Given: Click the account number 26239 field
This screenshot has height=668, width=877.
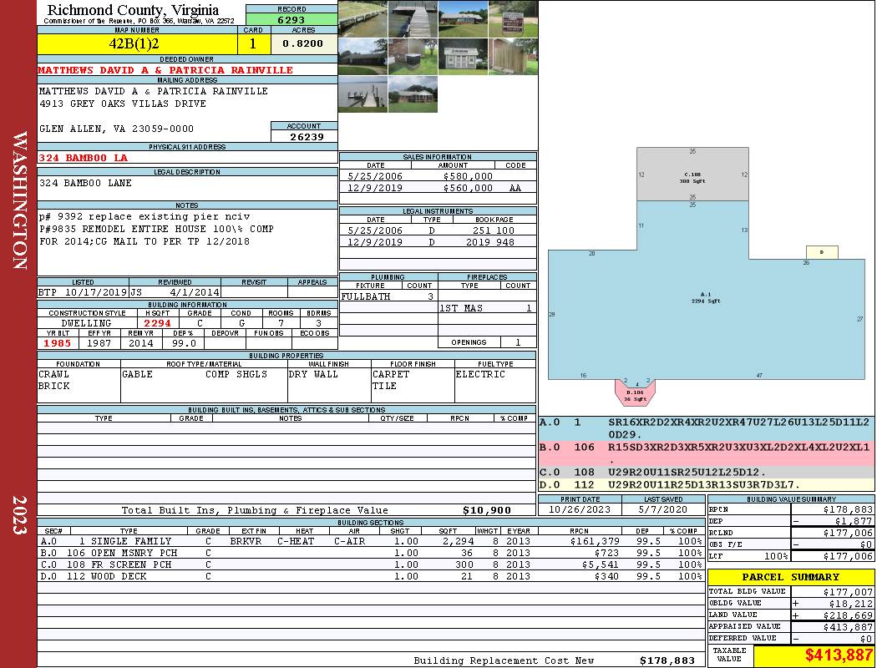Looking at the screenshot, I should pyautogui.click(x=304, y=136).
